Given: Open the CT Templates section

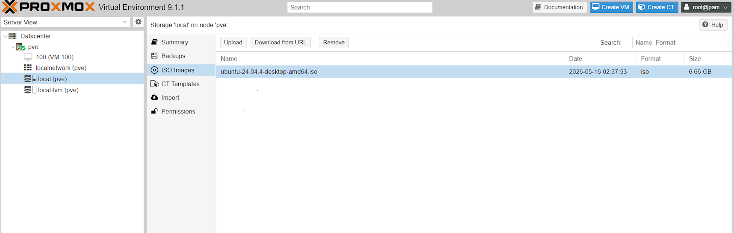Looking at the screenshot, I should coord(181,84).
